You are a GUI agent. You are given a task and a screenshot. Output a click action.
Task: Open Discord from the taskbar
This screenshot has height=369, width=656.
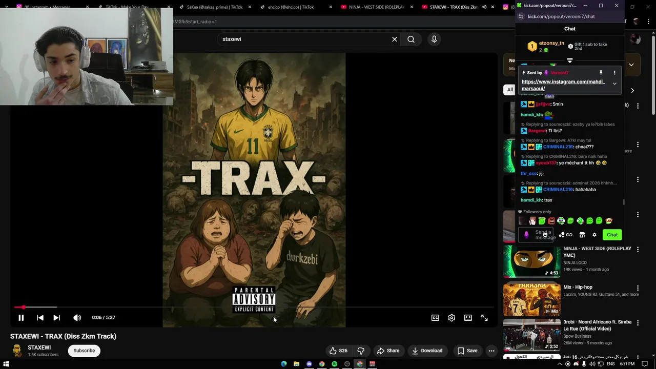pyautogui.click(x=309, y=364)
